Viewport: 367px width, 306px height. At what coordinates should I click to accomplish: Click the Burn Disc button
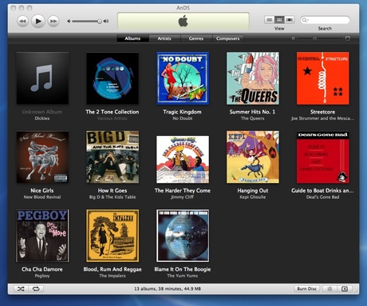306,288
